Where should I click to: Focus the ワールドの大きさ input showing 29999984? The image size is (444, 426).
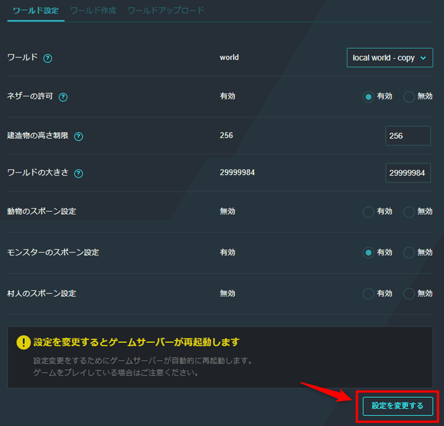tap(408, 173)
